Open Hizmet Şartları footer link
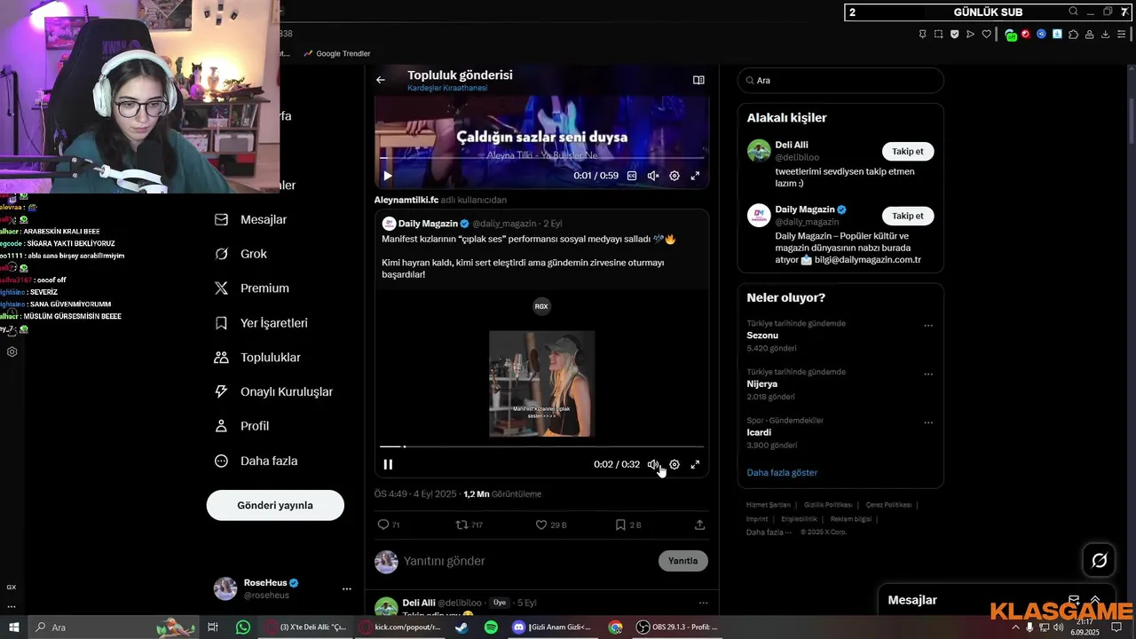Screen dimensions: 1136x639 [769, 505]
